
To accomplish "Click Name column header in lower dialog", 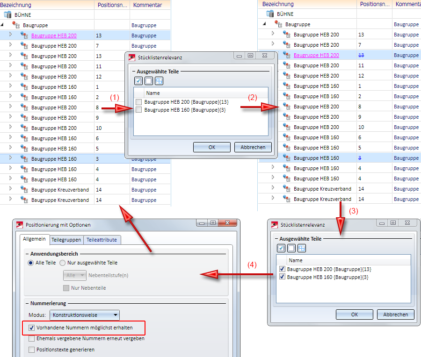I will pos(349,260).
